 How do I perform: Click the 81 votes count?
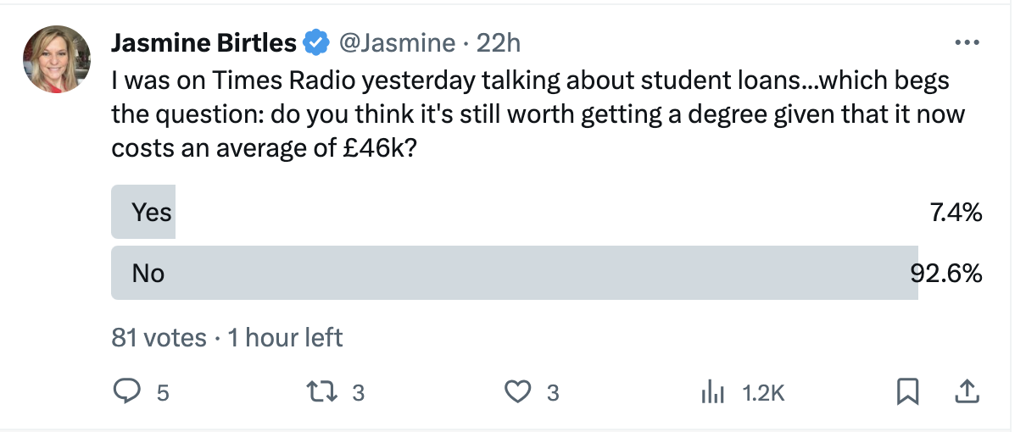(x=159, y=338)
